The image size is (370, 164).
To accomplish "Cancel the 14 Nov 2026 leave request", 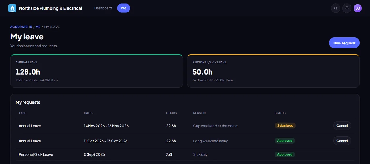I will [x=342, y=126].
